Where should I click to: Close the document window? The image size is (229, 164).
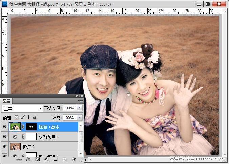click(x=219, y=4)
